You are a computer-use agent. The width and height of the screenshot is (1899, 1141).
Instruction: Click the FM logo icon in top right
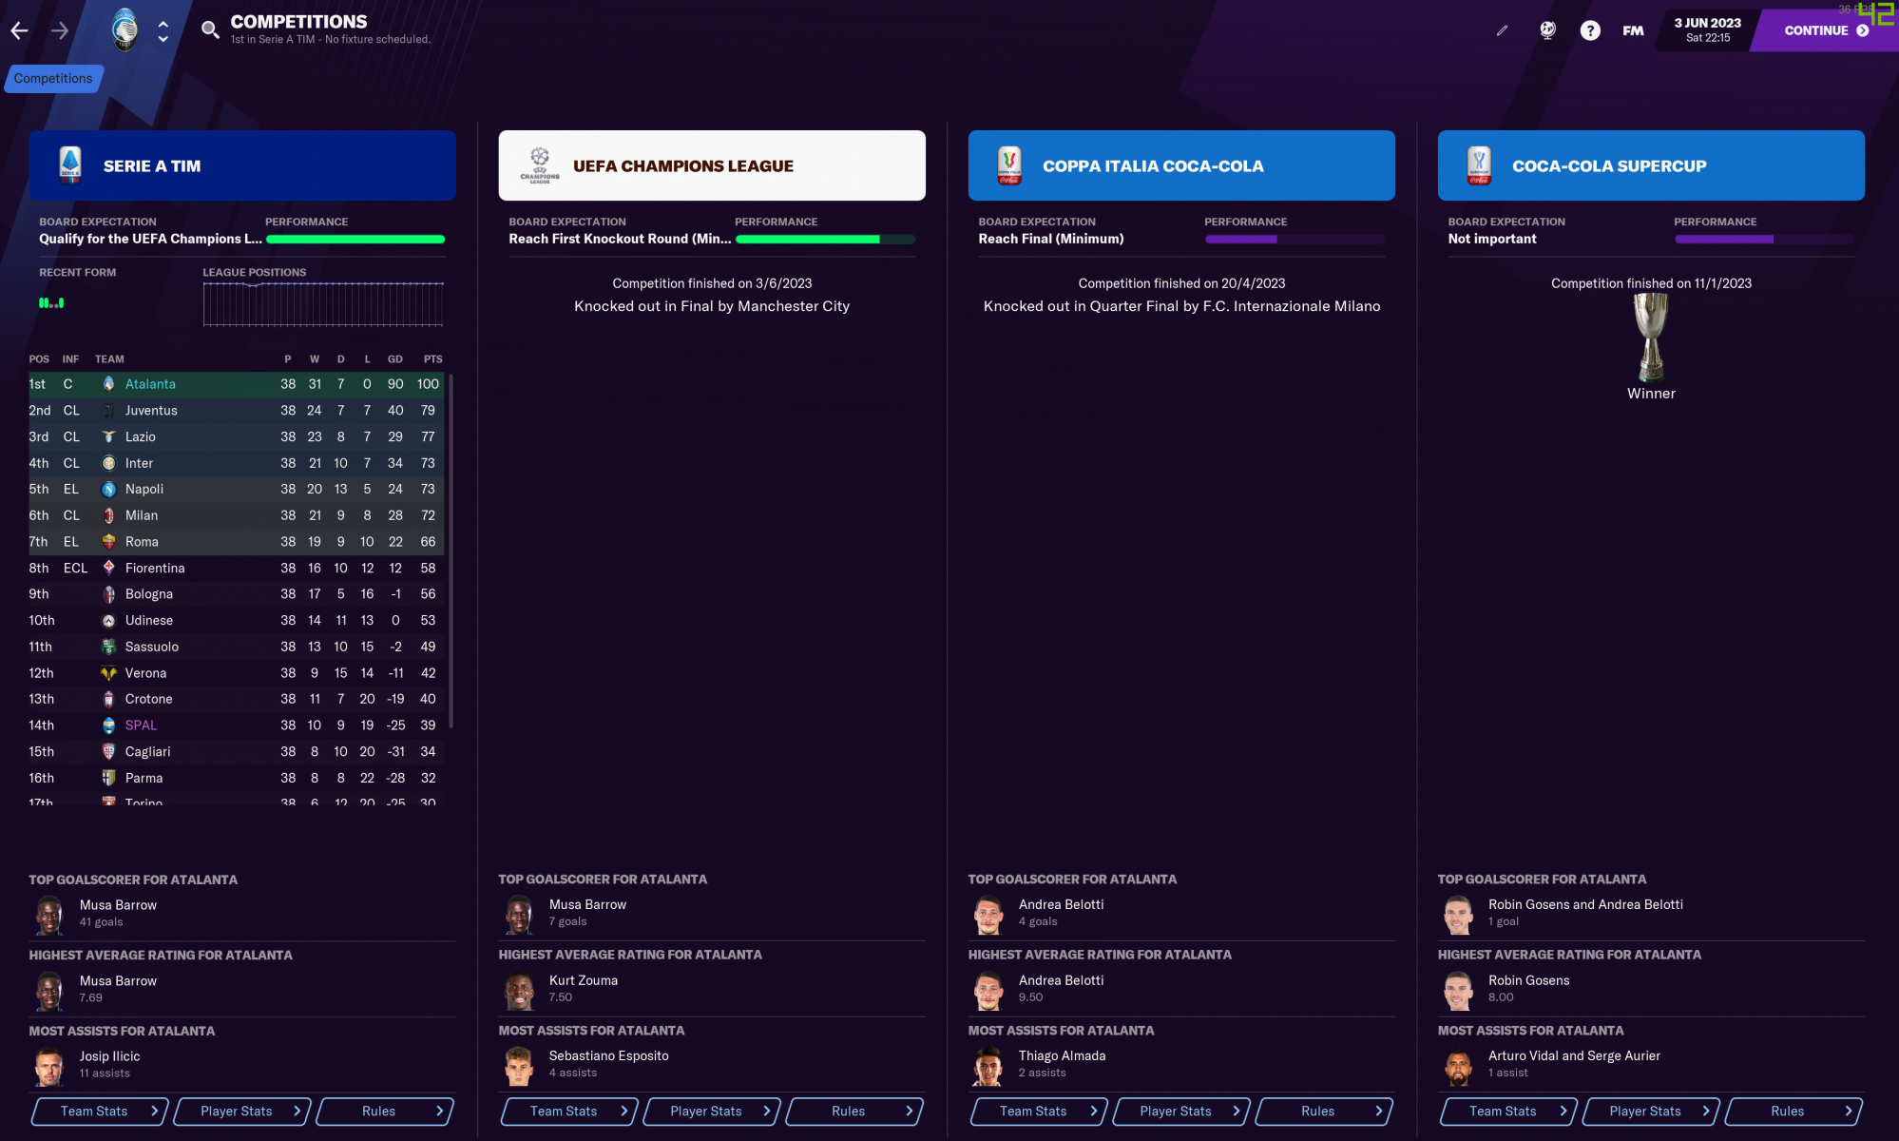(x=1632, y=29)
